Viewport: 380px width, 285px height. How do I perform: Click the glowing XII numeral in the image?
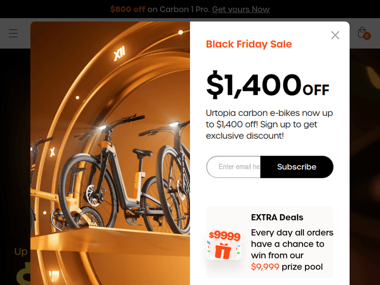tap(119, 54)
